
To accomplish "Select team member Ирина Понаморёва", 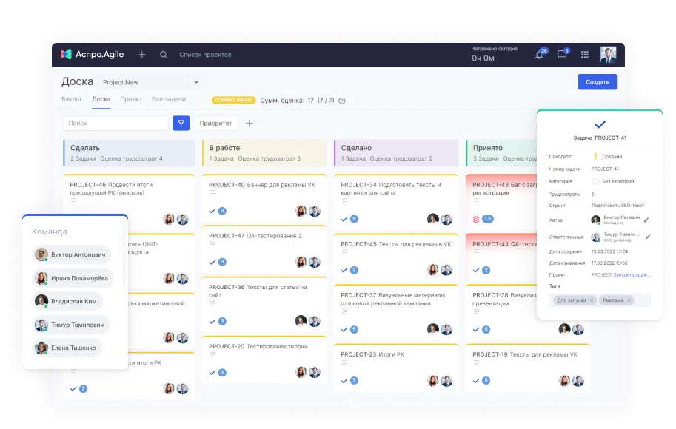I will coord(73,278).
